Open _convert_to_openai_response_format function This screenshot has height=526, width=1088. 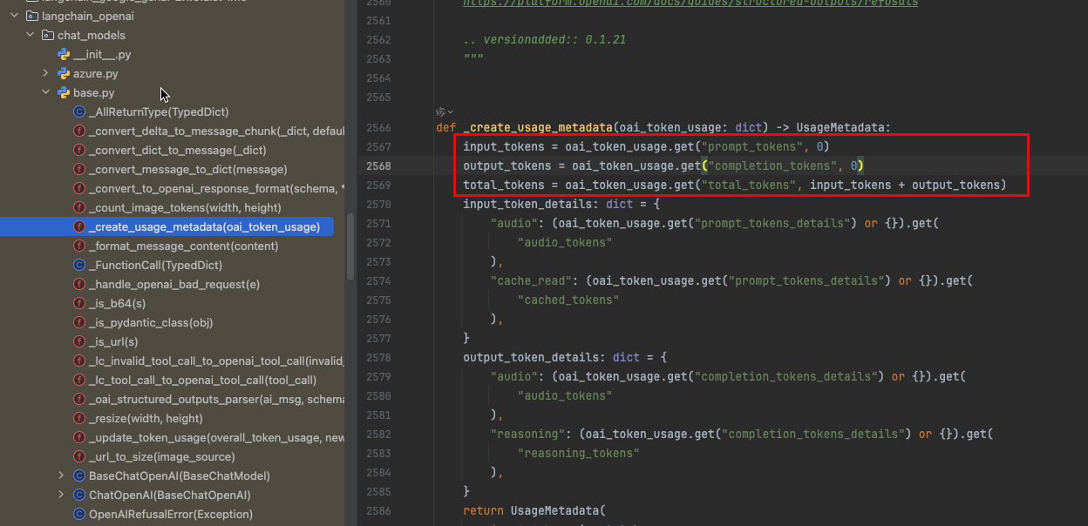point(217,188)
